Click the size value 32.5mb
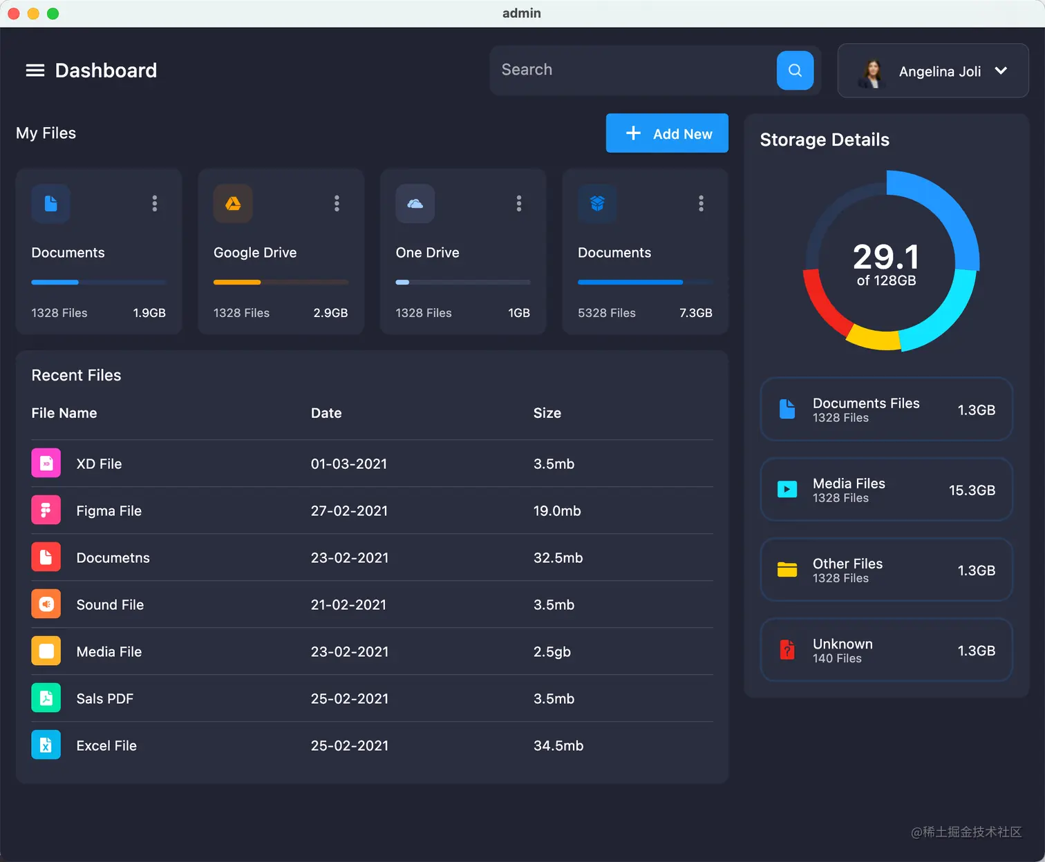 558,558
